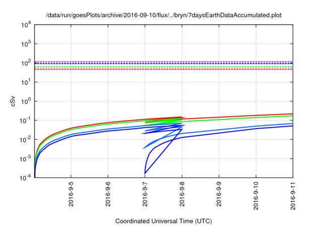This screenshot has height=226, width=323.
Task: Click the 2016-9-5 date tick label
Action: [71, 194]
